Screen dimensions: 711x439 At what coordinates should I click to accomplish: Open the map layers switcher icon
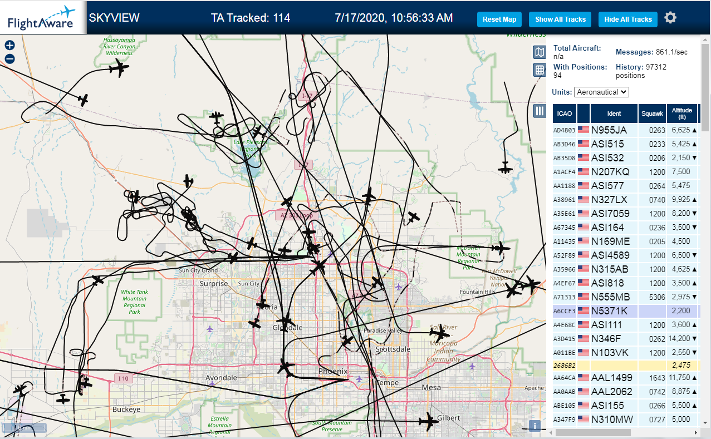tap(540, 52)
